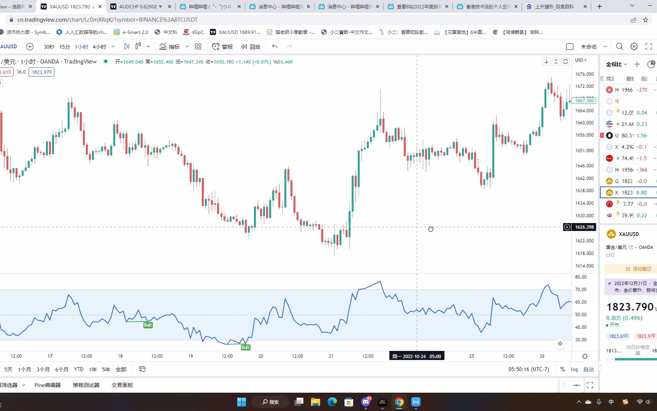
Task: Toggle percent scale on the price axis
Action: pyautogui.click(x=563, y=369)
